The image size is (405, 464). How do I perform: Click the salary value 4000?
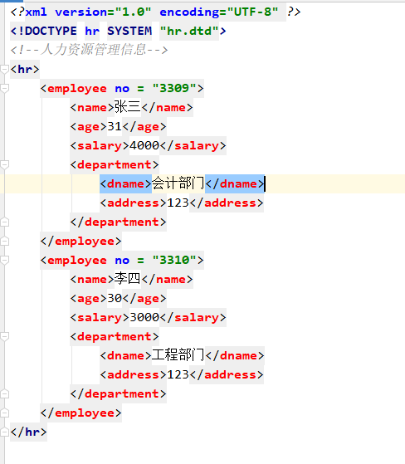[144, 145]
